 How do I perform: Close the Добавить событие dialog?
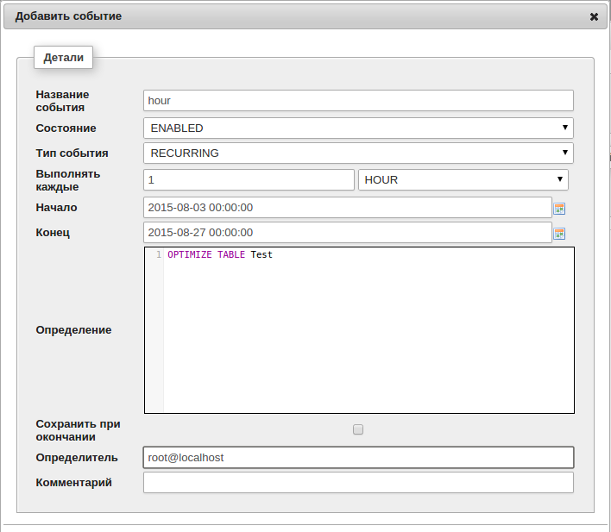click(594, 16)
